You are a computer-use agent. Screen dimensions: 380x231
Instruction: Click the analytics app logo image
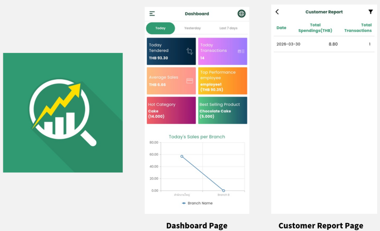click(x=63, y=113)
